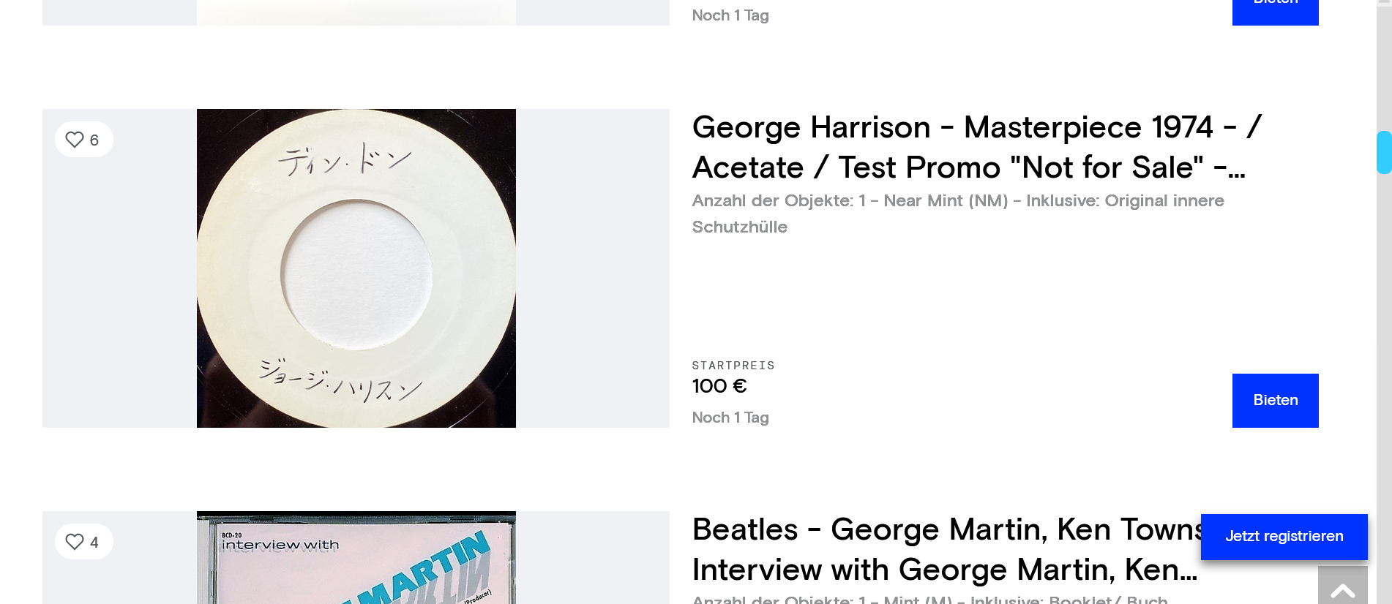Click the STARTPREIS label
Image resolution: width=1392 pixels, height=604 pixels.
coord(733,366)
